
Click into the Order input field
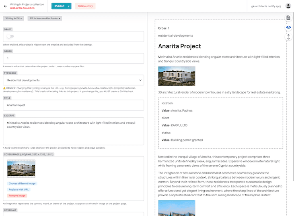point(74,58)
